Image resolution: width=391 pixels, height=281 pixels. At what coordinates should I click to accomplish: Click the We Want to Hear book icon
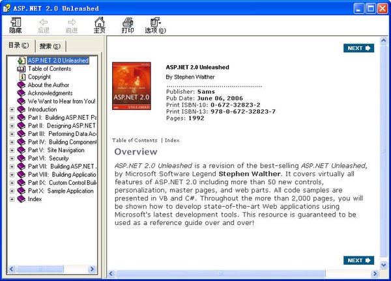[22, 101]
